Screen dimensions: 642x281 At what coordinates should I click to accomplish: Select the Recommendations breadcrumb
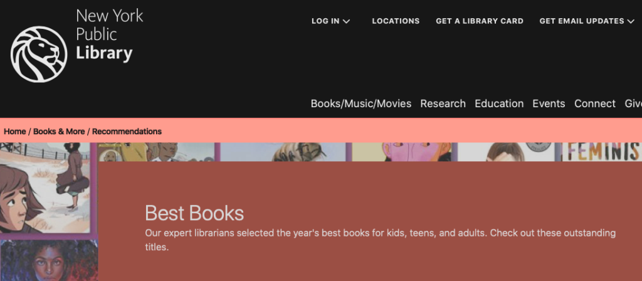[x=127, y=132]
